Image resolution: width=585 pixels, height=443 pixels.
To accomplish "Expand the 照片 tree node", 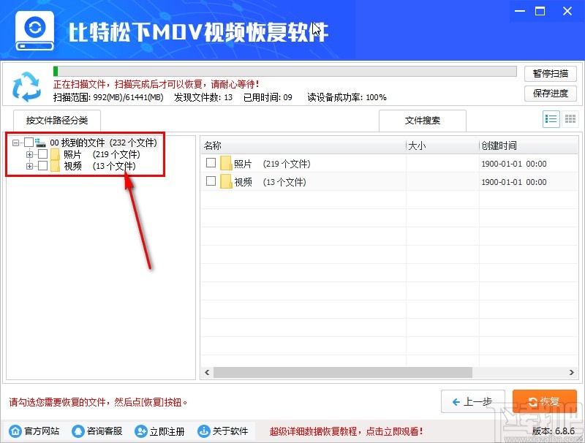I will point(29,154).
